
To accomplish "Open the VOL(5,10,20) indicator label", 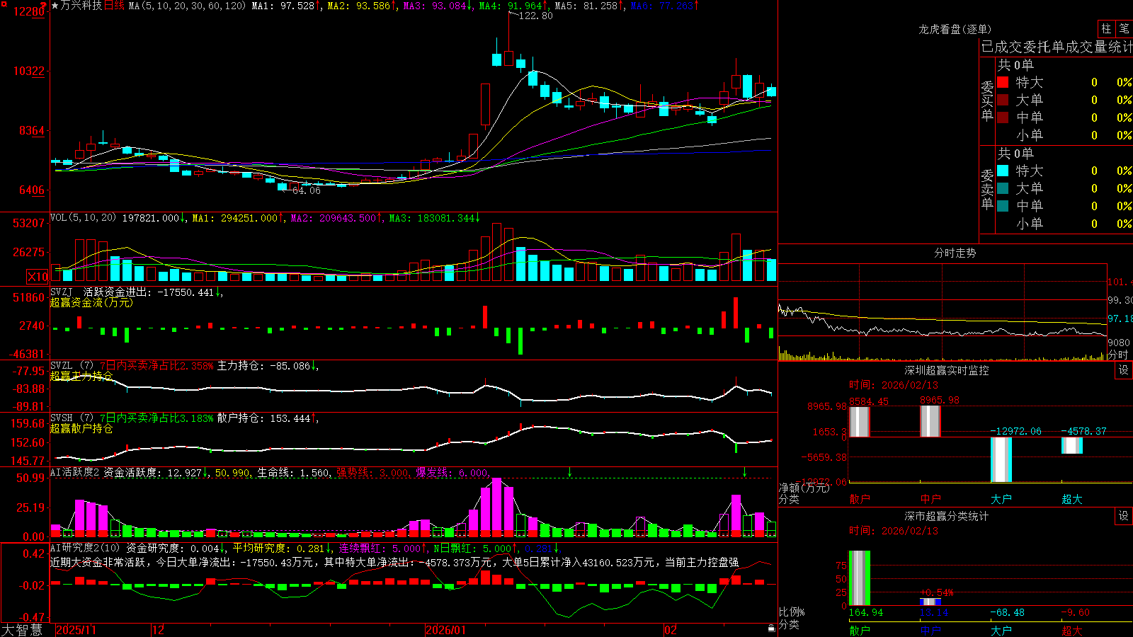I will [83, 218].
